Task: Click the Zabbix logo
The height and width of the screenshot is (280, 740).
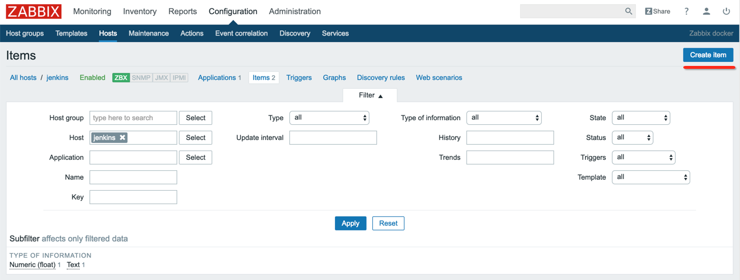Action: tap(33, 12)
